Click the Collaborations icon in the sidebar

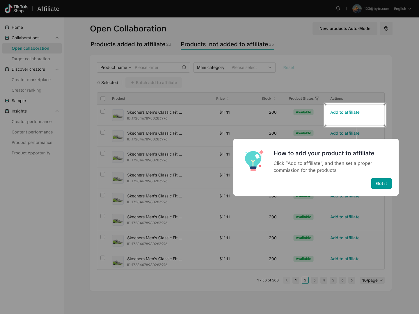pos(7,38)
